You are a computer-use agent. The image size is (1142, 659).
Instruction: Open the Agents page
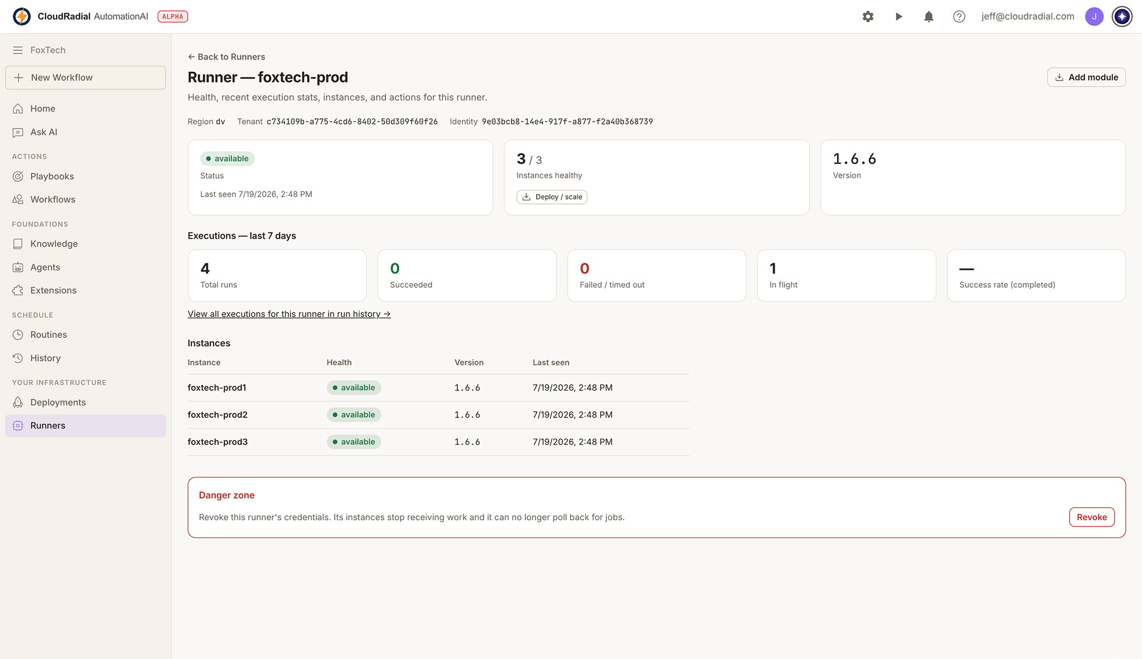(x=86, y=267)
